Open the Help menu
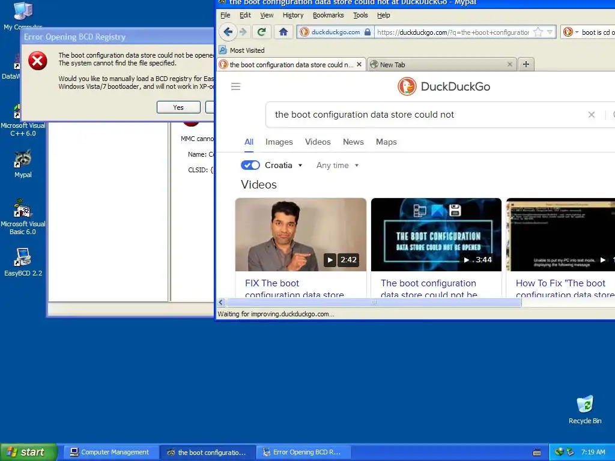Screen dimensions: 615x461 pos(384,15)
